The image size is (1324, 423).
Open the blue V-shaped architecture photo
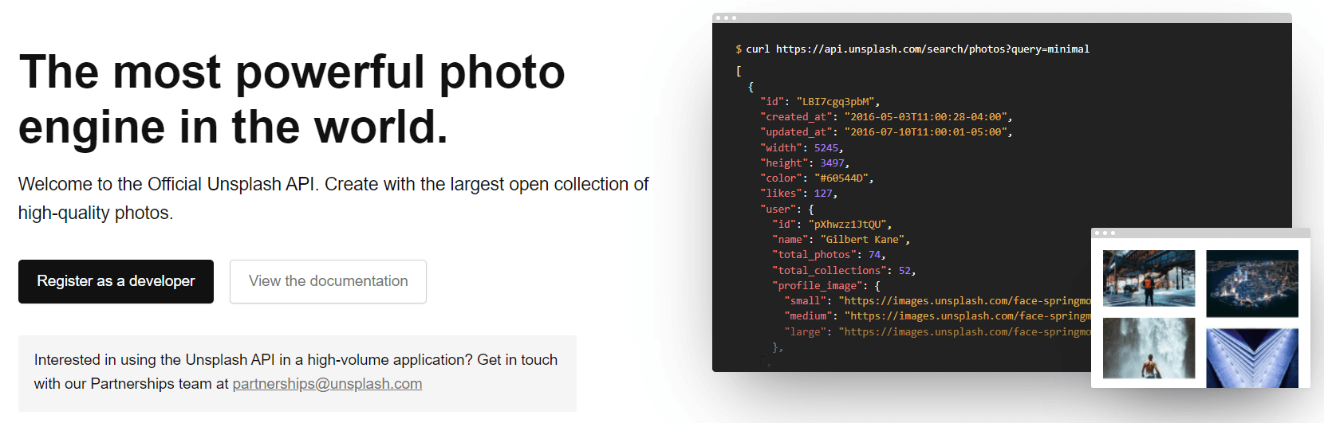(x=1251, y=358)
